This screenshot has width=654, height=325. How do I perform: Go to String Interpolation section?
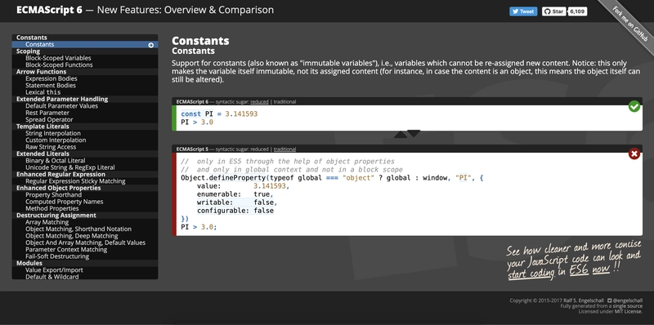[53, 133]
